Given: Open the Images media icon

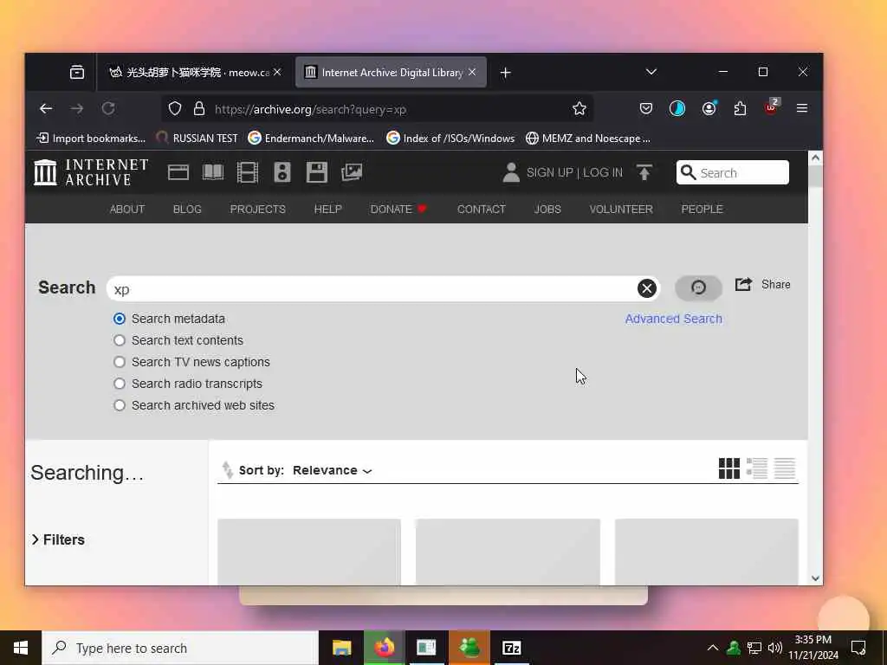Looking at the screenshot, I should click(352, 172).
